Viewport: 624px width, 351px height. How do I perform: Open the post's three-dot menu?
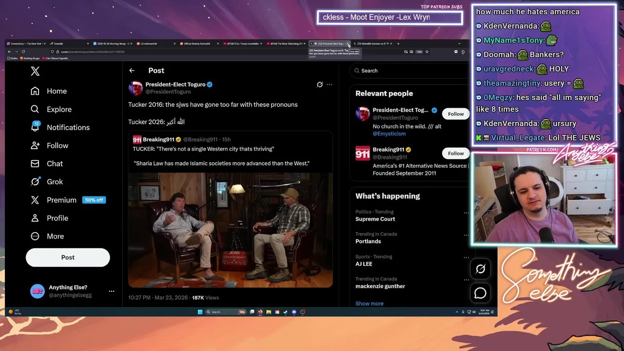pyautogui.click(x=330, y=84)
